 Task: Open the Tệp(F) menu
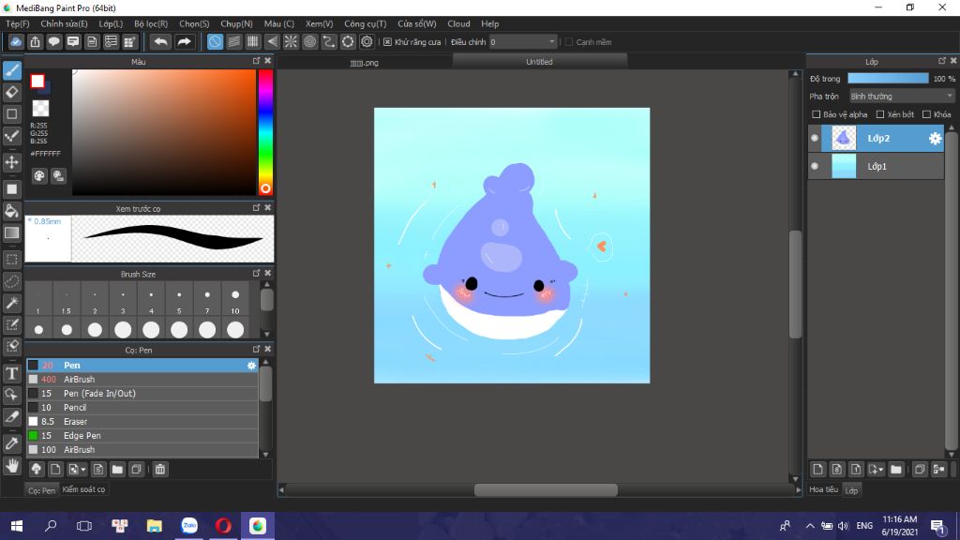pyautogui.click(x=18, y=23)
